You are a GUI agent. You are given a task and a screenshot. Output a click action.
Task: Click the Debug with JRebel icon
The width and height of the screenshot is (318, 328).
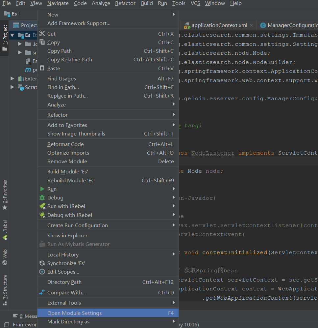coord(42,215)
